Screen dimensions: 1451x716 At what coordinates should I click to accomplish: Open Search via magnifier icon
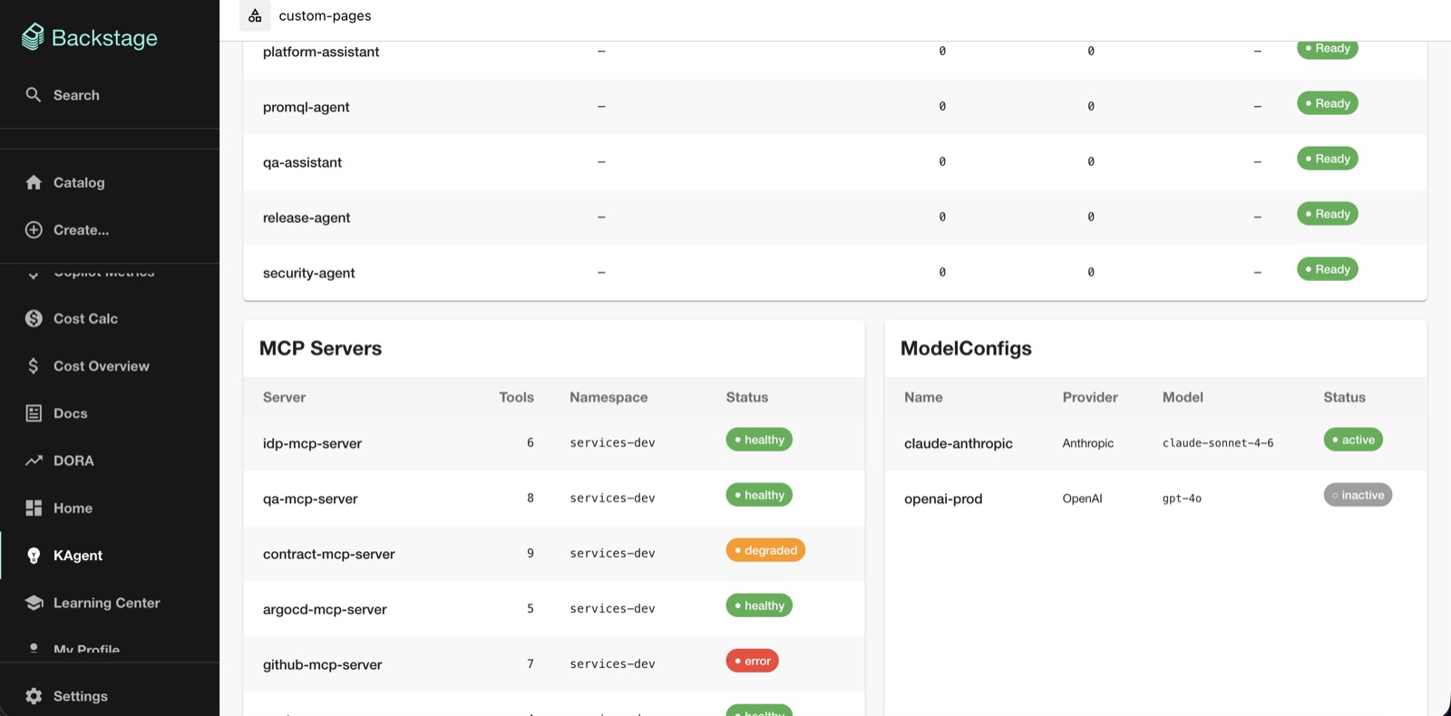coord(34,94)
